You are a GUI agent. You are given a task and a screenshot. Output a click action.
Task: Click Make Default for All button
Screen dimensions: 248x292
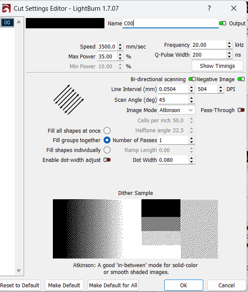point(113,285)
